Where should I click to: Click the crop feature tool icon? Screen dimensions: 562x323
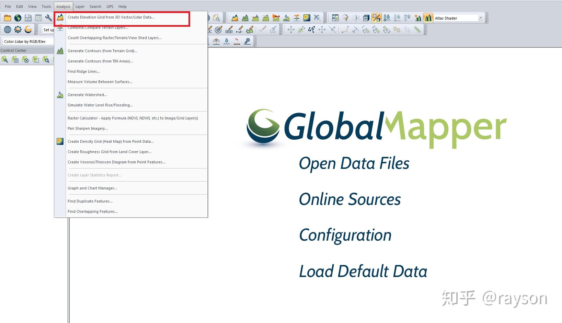click(407, 30)
